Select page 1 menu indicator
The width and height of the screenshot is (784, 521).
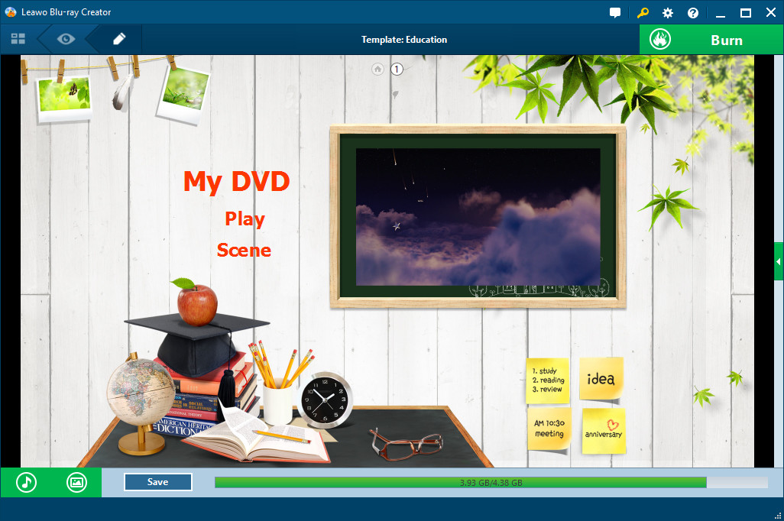point(397,70)
